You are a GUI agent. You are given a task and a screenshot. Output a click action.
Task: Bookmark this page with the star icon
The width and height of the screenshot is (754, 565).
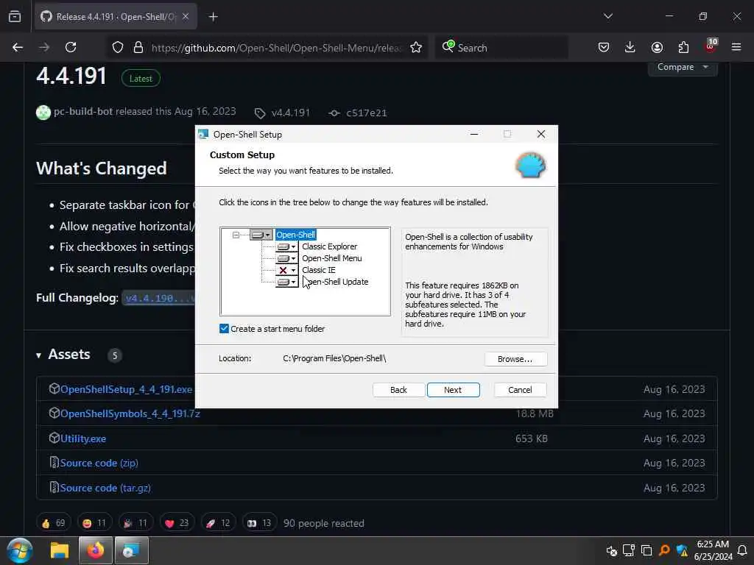[416, 48]
